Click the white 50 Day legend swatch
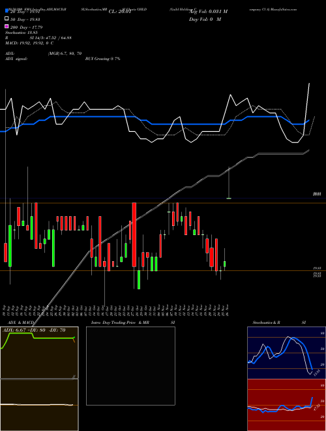This screenshot has height=431, width=326. [7, 19]
